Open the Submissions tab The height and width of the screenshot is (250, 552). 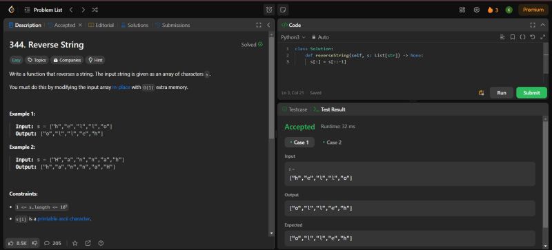tap(172, 25)
